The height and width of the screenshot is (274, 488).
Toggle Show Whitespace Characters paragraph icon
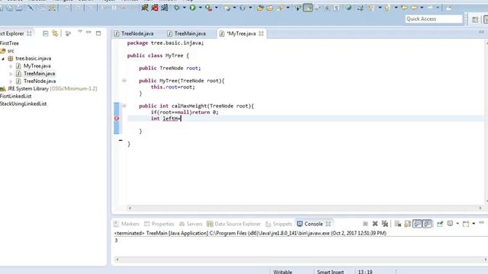pos(336,8)
